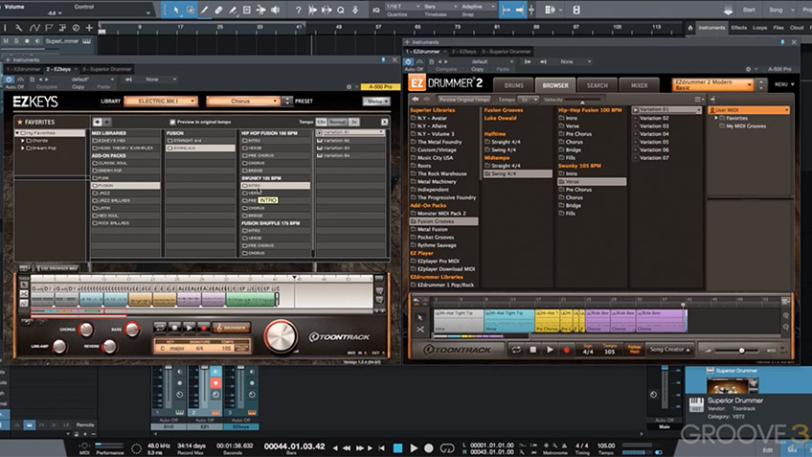Switch to MIXER tab in EZdrummer

[639, 85]
